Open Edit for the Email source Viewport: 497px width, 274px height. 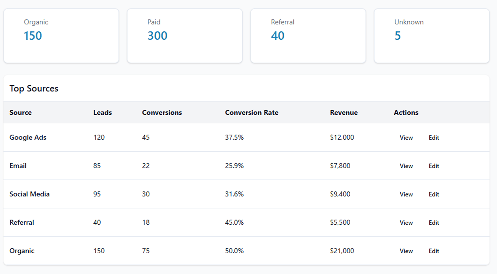[434, 166]
